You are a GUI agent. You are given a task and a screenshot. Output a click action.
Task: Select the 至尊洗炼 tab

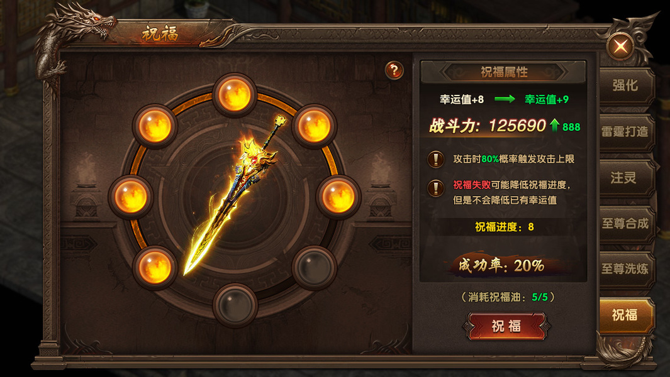pos(626,269)
